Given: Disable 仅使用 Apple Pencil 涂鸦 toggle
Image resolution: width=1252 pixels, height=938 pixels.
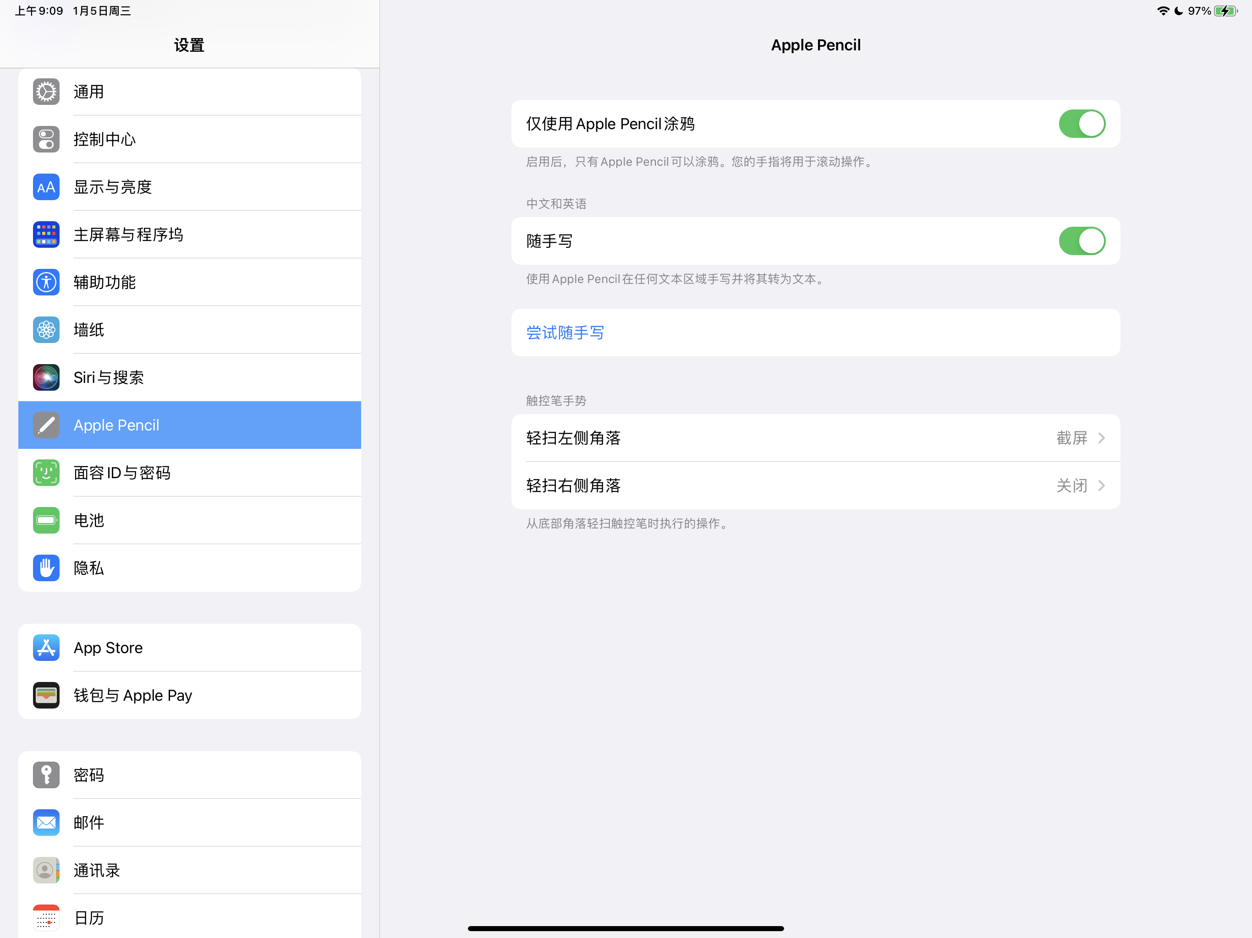Looking at the screenshot, I should pyautogui.click(x=1081, y=124).
